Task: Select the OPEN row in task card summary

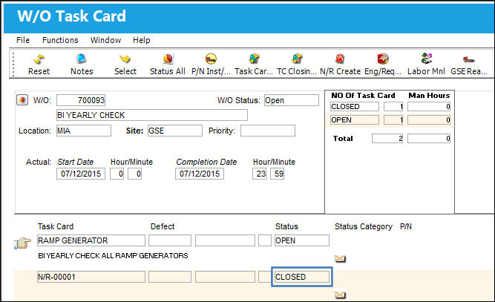Action: tap(390, 120)
